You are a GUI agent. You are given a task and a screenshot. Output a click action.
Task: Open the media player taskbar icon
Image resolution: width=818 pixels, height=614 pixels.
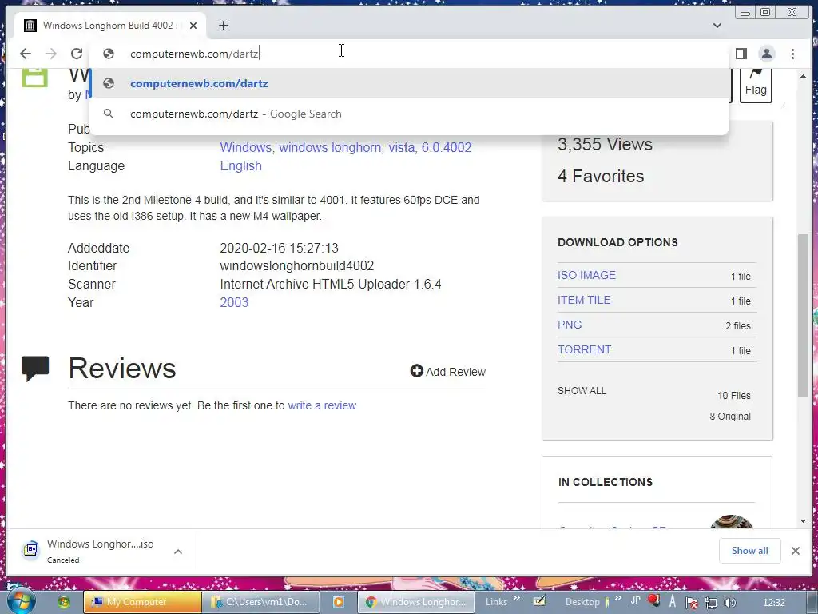point(339,602)
